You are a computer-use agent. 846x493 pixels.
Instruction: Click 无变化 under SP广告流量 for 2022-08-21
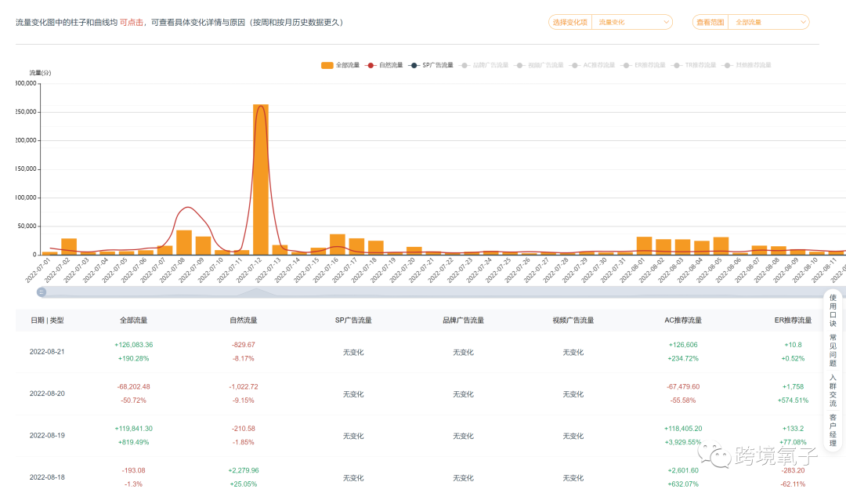click(x=353, y=352)
